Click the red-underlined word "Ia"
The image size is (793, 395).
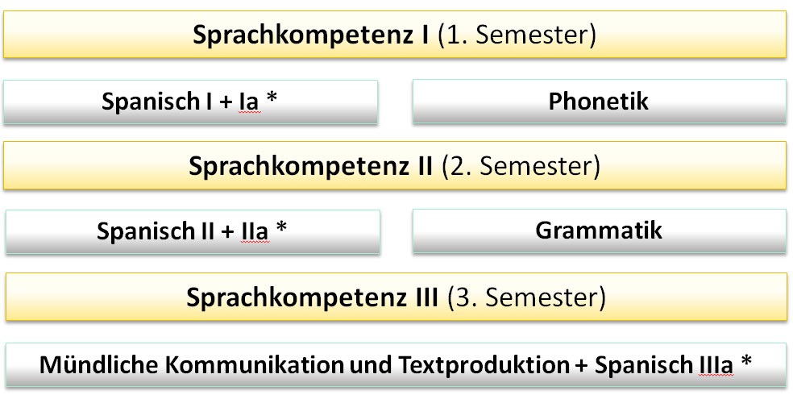coord(249,102)
